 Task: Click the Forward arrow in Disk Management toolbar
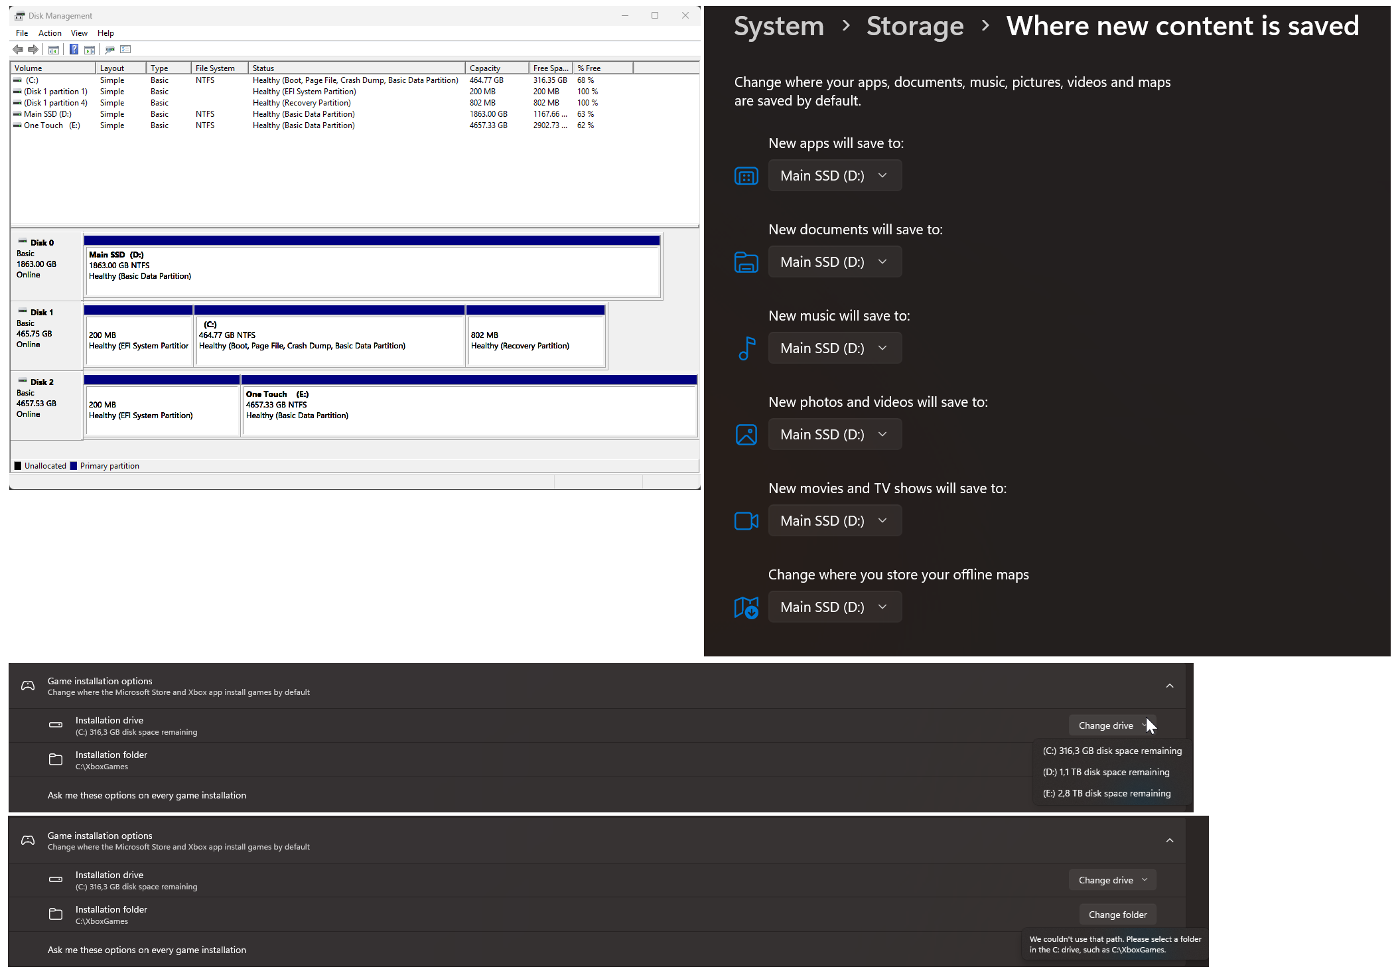pos(33,49)
